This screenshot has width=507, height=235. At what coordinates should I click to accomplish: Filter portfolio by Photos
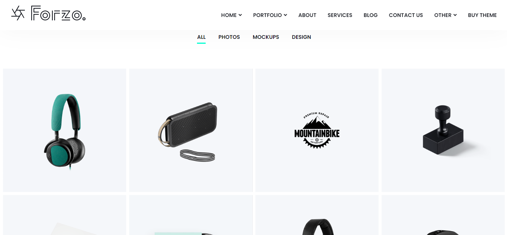(229, 37)
